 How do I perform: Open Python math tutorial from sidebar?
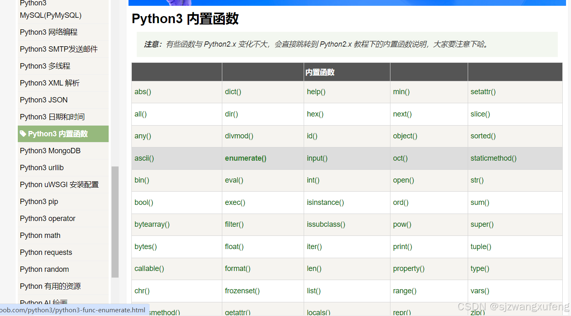point(40,235)
